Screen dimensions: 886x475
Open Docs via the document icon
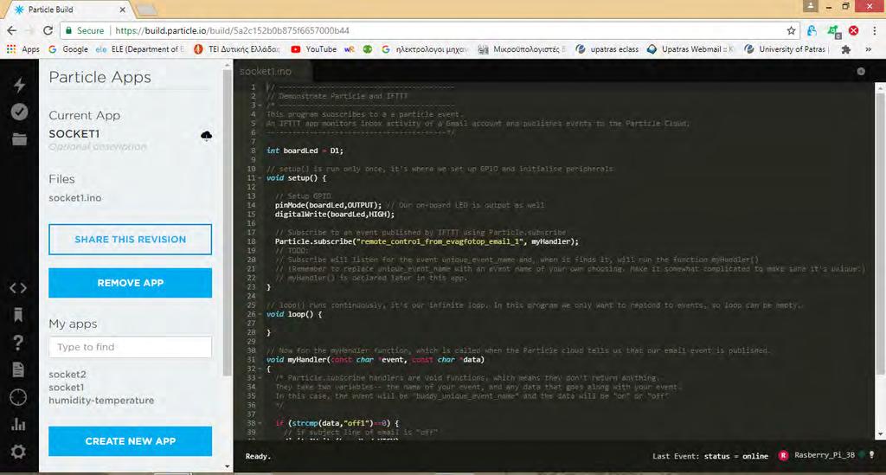[x=18, y=370]
